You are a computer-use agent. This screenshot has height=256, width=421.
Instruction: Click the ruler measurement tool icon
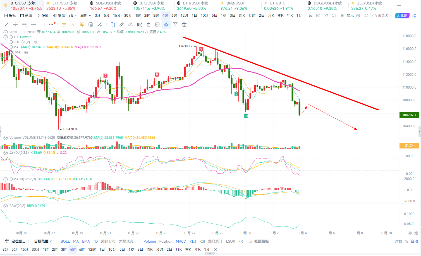coord(121,25)
